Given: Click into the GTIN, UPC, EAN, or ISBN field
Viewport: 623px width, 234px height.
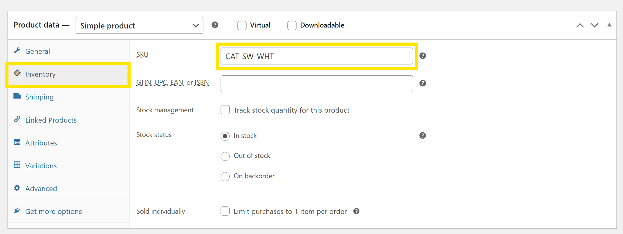Looking at the screenshot, I should (x=316, y=84).
